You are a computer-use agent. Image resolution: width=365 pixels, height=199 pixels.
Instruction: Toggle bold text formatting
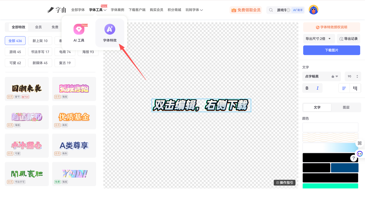(x=307, y=88)
